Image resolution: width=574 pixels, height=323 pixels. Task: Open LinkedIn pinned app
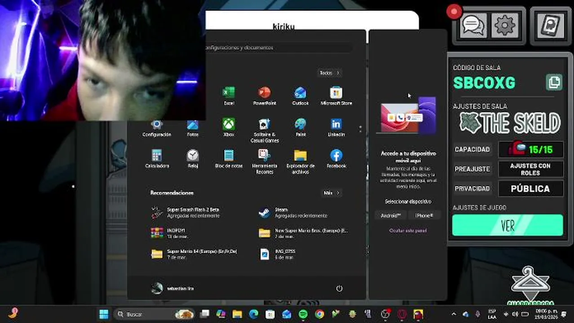pyautogui.click(x=336, y=128)
